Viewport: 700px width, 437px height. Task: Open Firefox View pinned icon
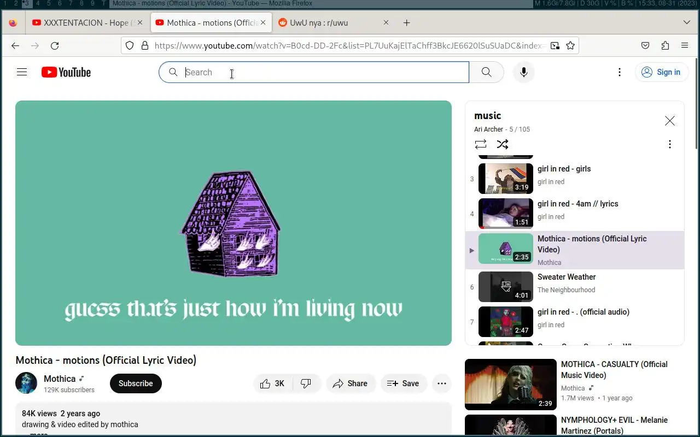pos(13,23)
